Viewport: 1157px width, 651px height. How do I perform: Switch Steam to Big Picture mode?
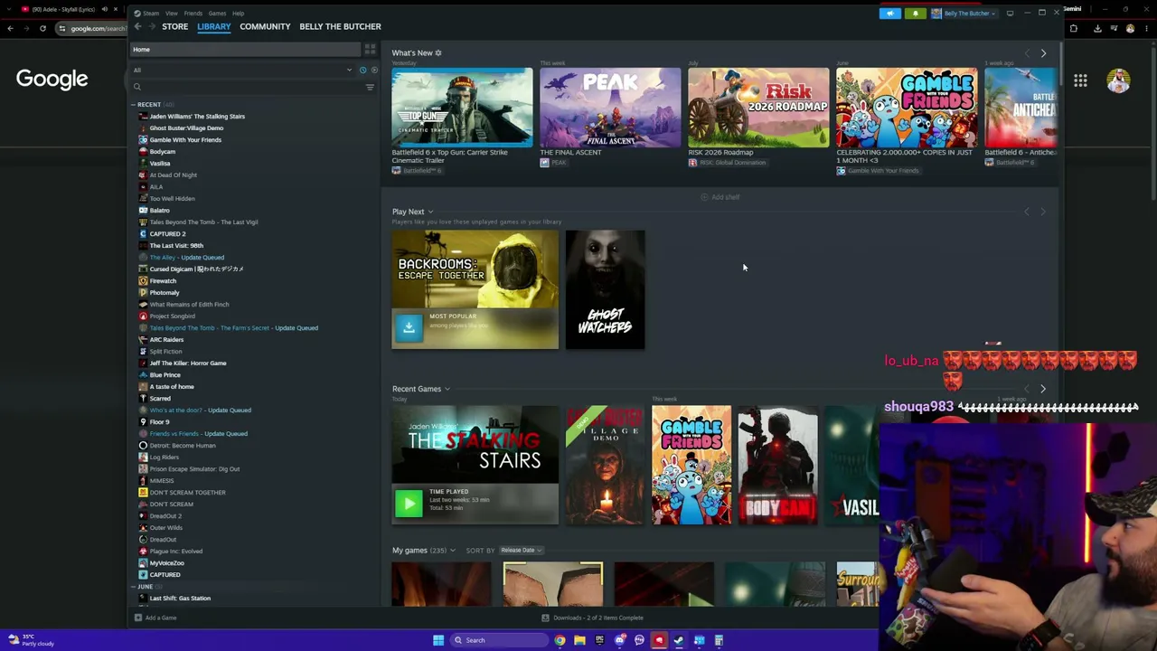1010,14
